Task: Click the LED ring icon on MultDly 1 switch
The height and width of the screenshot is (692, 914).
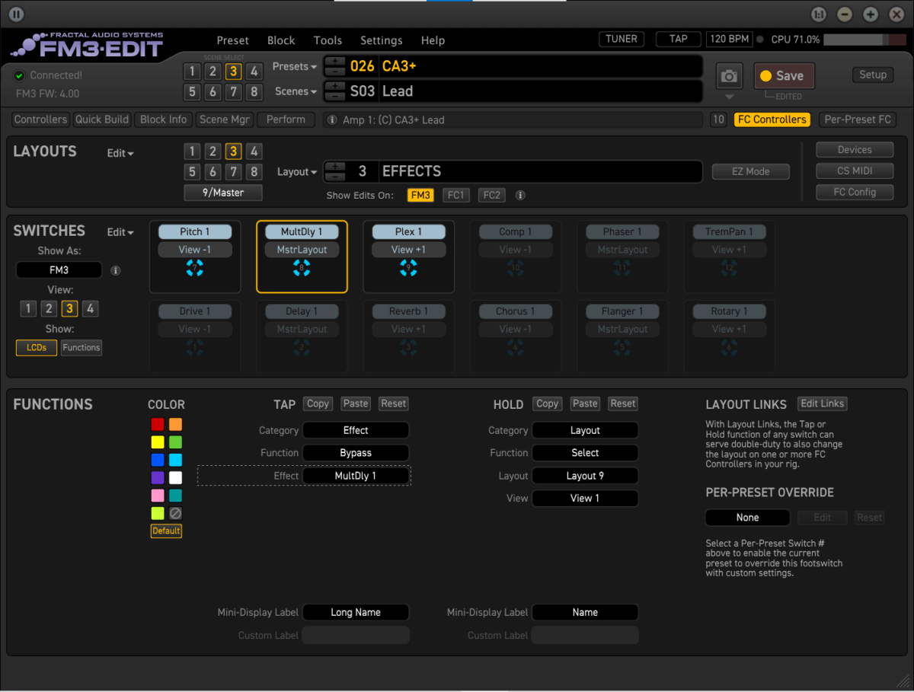Action: pos(302,268)
